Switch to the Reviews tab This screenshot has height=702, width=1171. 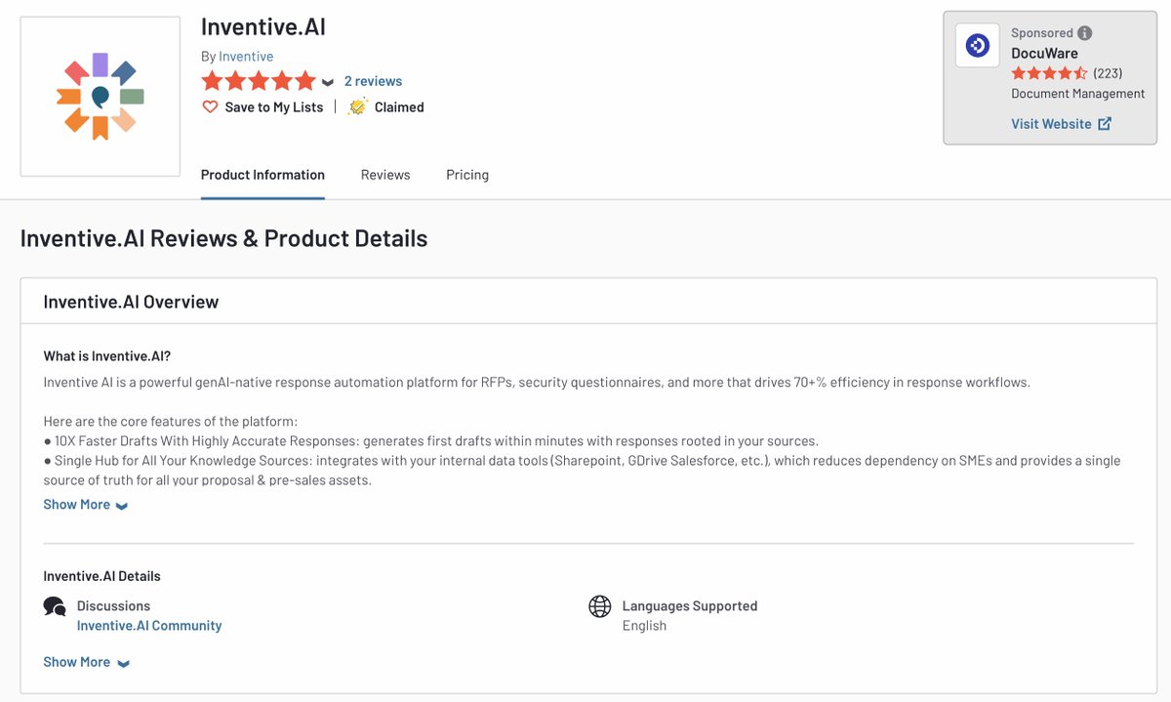pyautogui.click(x=385, y=175)
